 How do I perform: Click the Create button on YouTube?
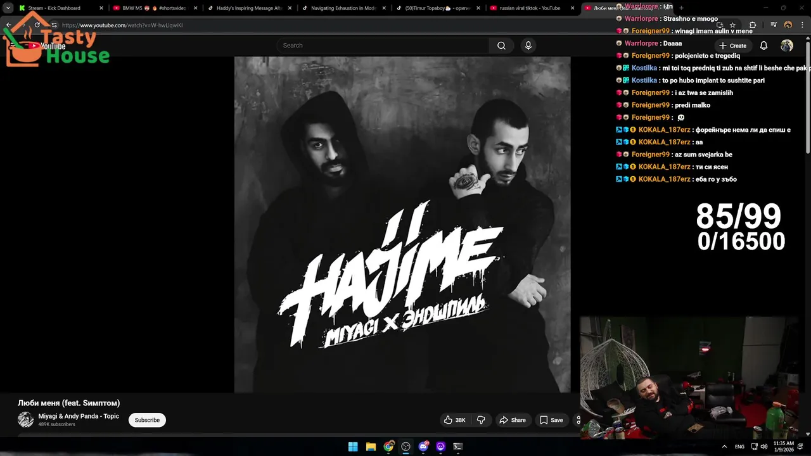click(x=732, y=46)
